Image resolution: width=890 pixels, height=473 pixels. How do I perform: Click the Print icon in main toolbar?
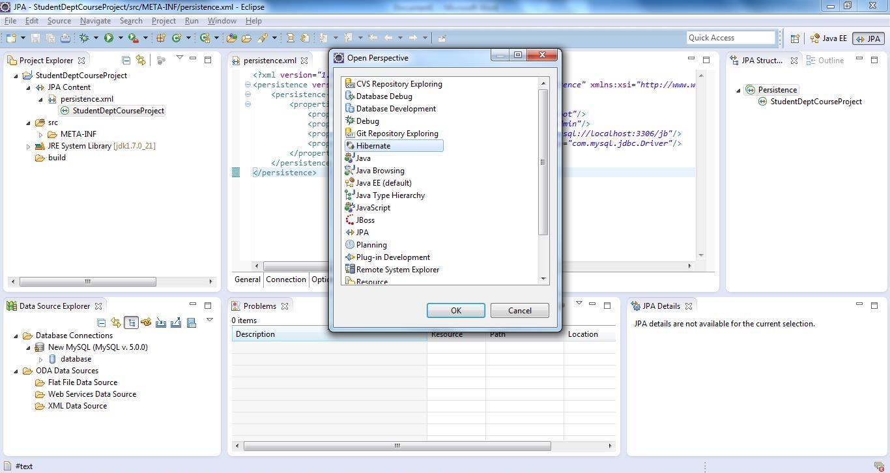click(x=65, y=38)
